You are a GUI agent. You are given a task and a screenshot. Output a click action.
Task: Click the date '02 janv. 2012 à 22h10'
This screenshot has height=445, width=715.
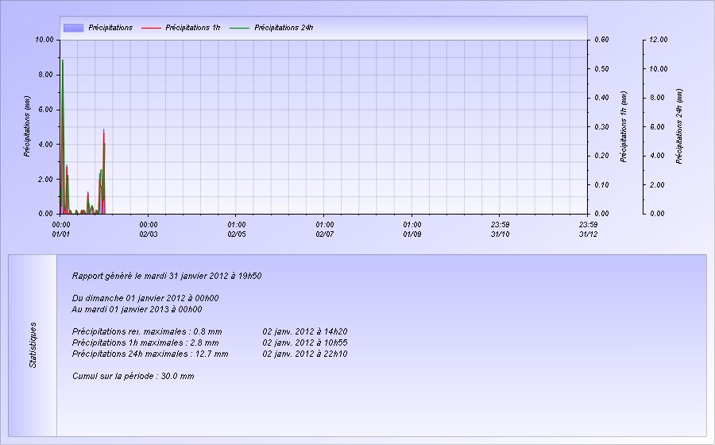pos(305,354)
